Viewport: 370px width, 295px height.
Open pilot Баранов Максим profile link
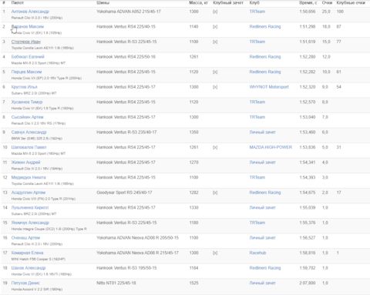point(28,27)
